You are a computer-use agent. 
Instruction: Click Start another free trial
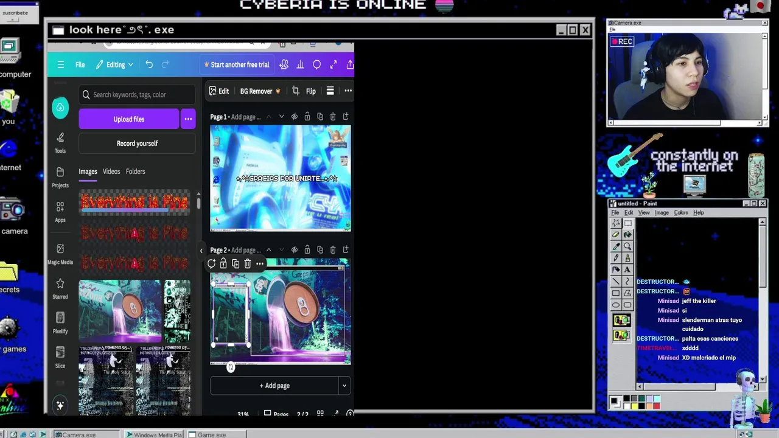[237, 64]
